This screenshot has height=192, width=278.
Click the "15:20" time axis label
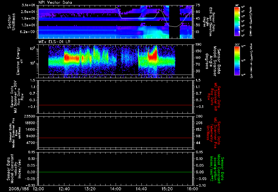tap(167, 189)
